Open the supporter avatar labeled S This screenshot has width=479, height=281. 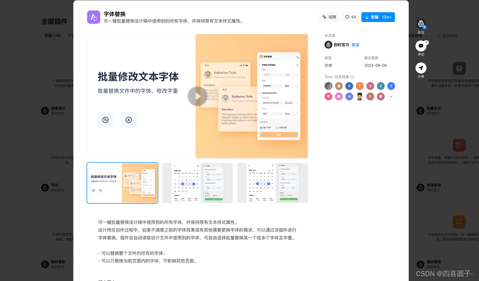[x=370, y=86]
